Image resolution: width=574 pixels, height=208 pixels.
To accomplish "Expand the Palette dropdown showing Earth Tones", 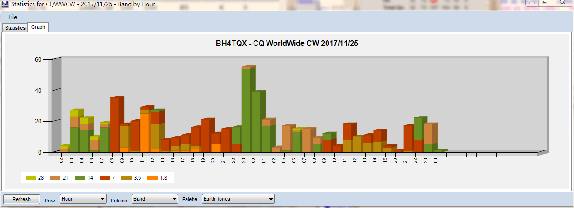I will coord(238,199).
